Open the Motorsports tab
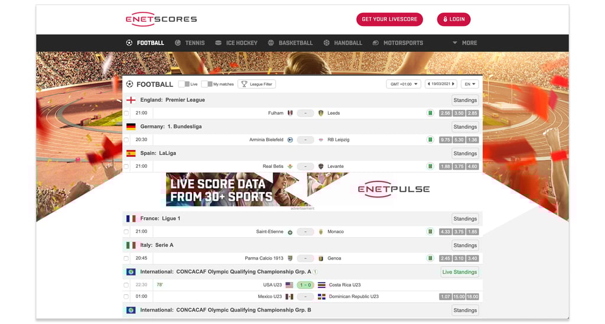This screenshot has height=324, width=605. (x=398, y=43)
